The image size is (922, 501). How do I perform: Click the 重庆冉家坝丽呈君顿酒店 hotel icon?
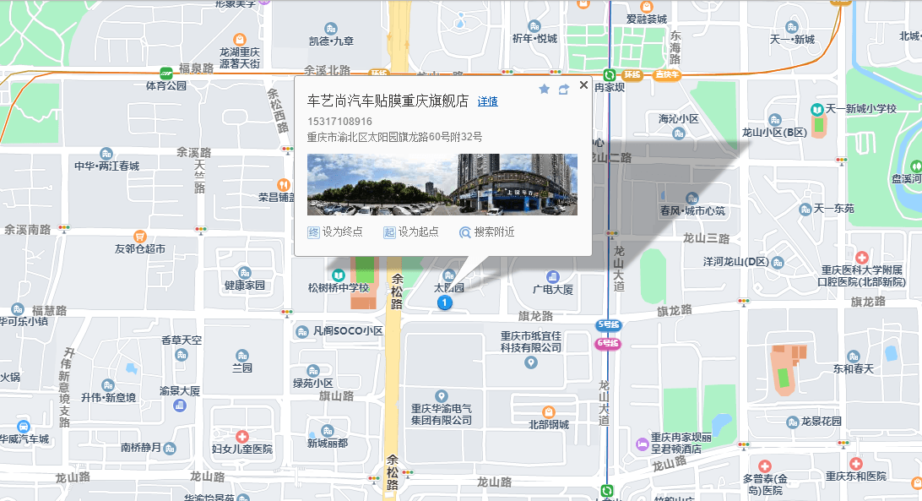643,444
